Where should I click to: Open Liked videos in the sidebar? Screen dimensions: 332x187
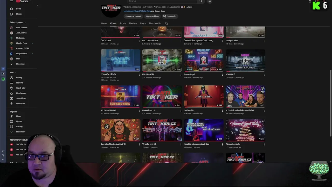[22, 93]
